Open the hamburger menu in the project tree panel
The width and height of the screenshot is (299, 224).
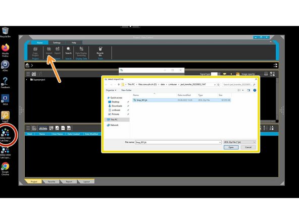28,74
